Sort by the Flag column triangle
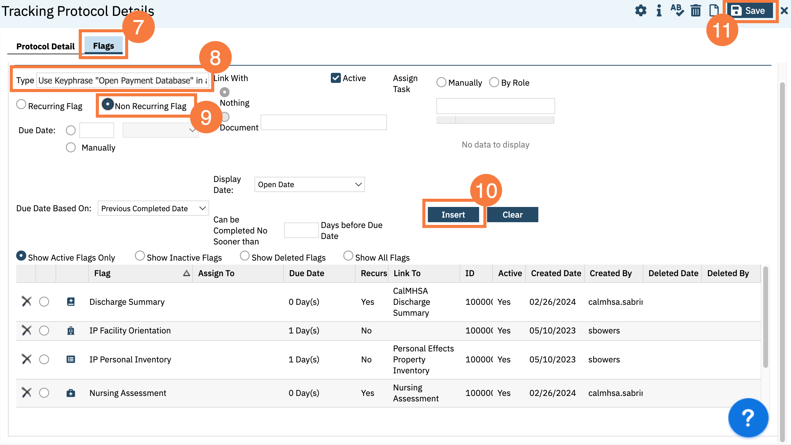This screenshot has width=791, height=445. point(186,273)
